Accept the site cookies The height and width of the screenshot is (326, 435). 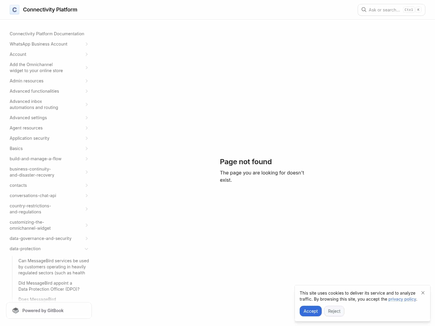(311, 311)
